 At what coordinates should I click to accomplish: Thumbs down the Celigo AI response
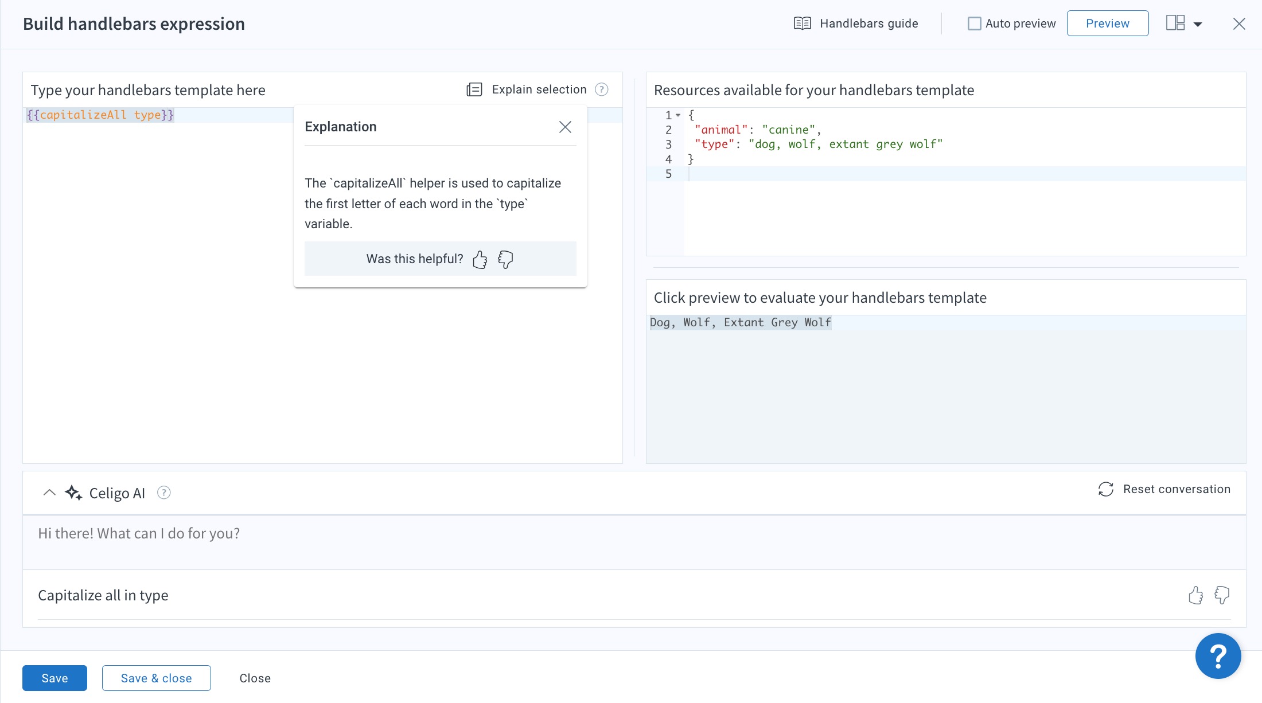[x=1222, y=595]
